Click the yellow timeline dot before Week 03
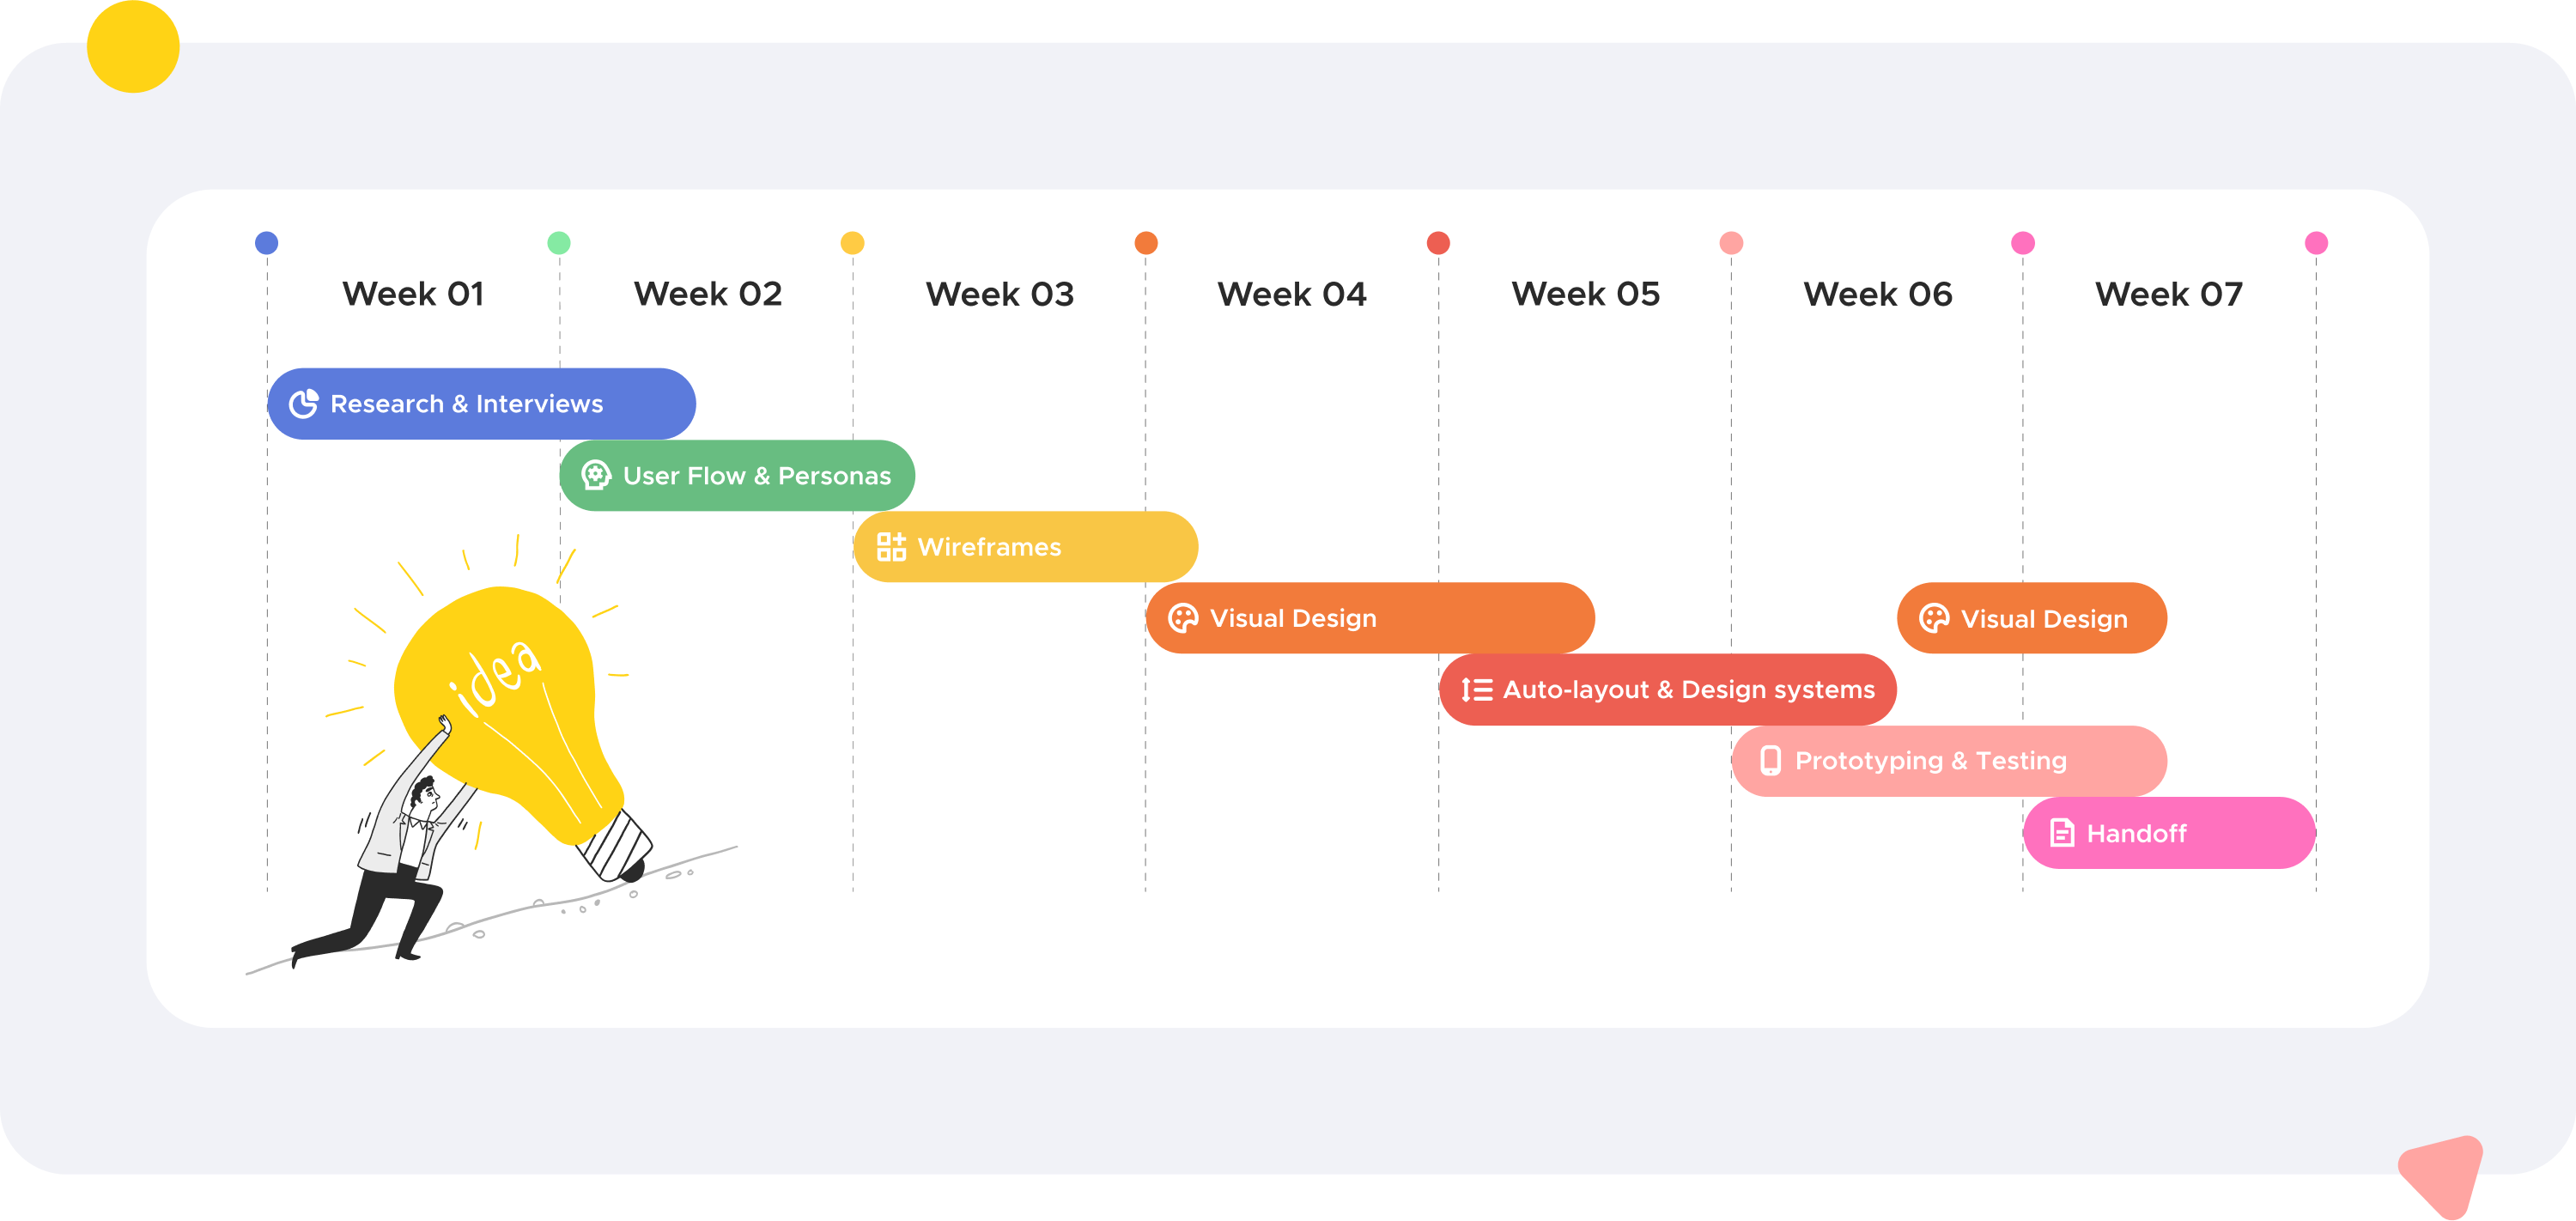This screenshot has height=1221, width=2576. click(x=852, y=243)
